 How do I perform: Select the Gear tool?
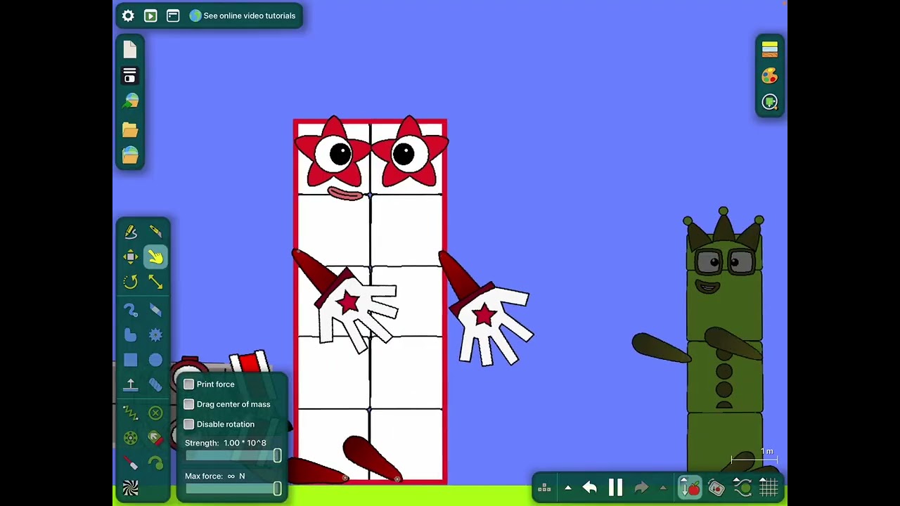click(x=155, y=335)
